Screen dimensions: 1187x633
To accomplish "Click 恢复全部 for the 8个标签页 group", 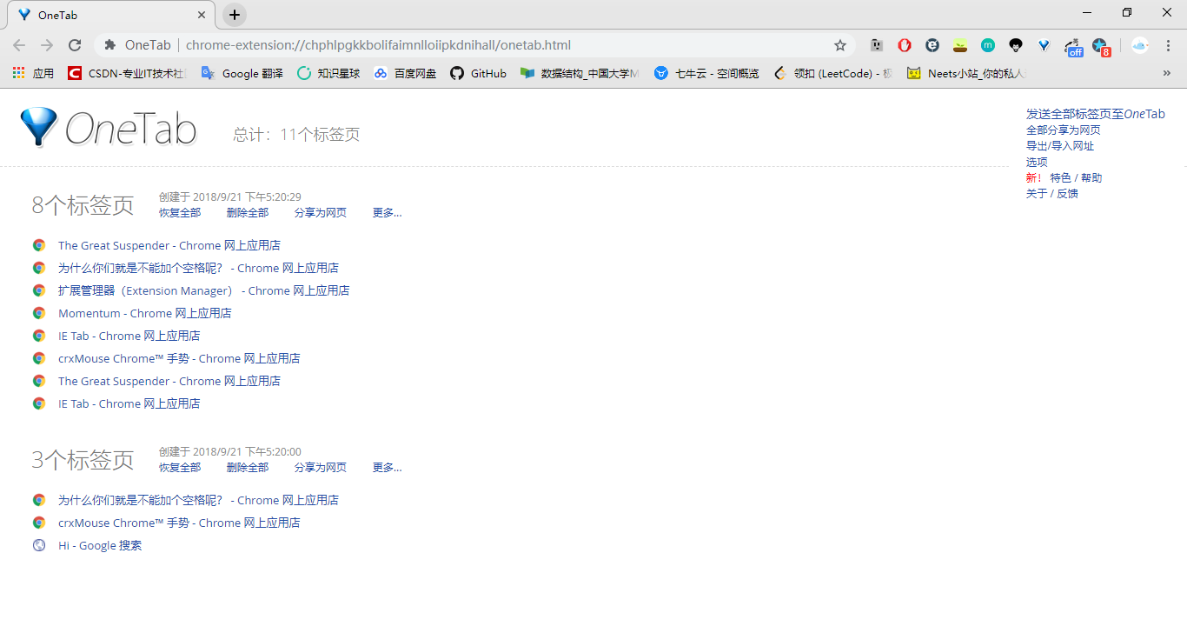I will point(180,212).
